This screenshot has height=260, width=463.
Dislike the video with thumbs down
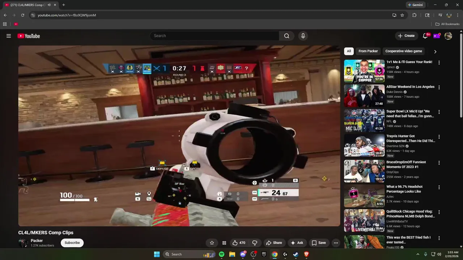tap(255, 243)
